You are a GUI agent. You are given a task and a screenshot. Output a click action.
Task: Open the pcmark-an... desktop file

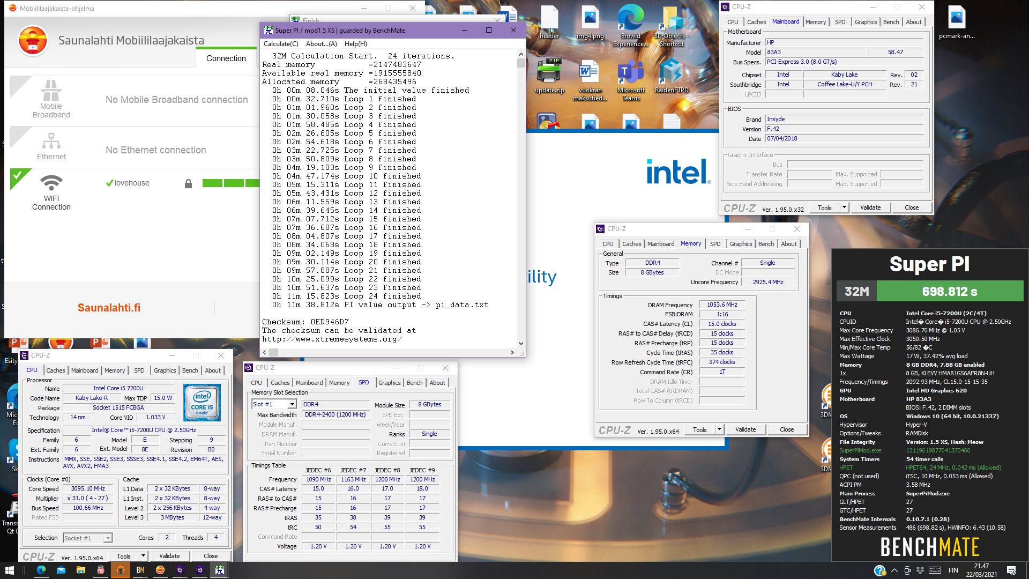click(957, 23)
